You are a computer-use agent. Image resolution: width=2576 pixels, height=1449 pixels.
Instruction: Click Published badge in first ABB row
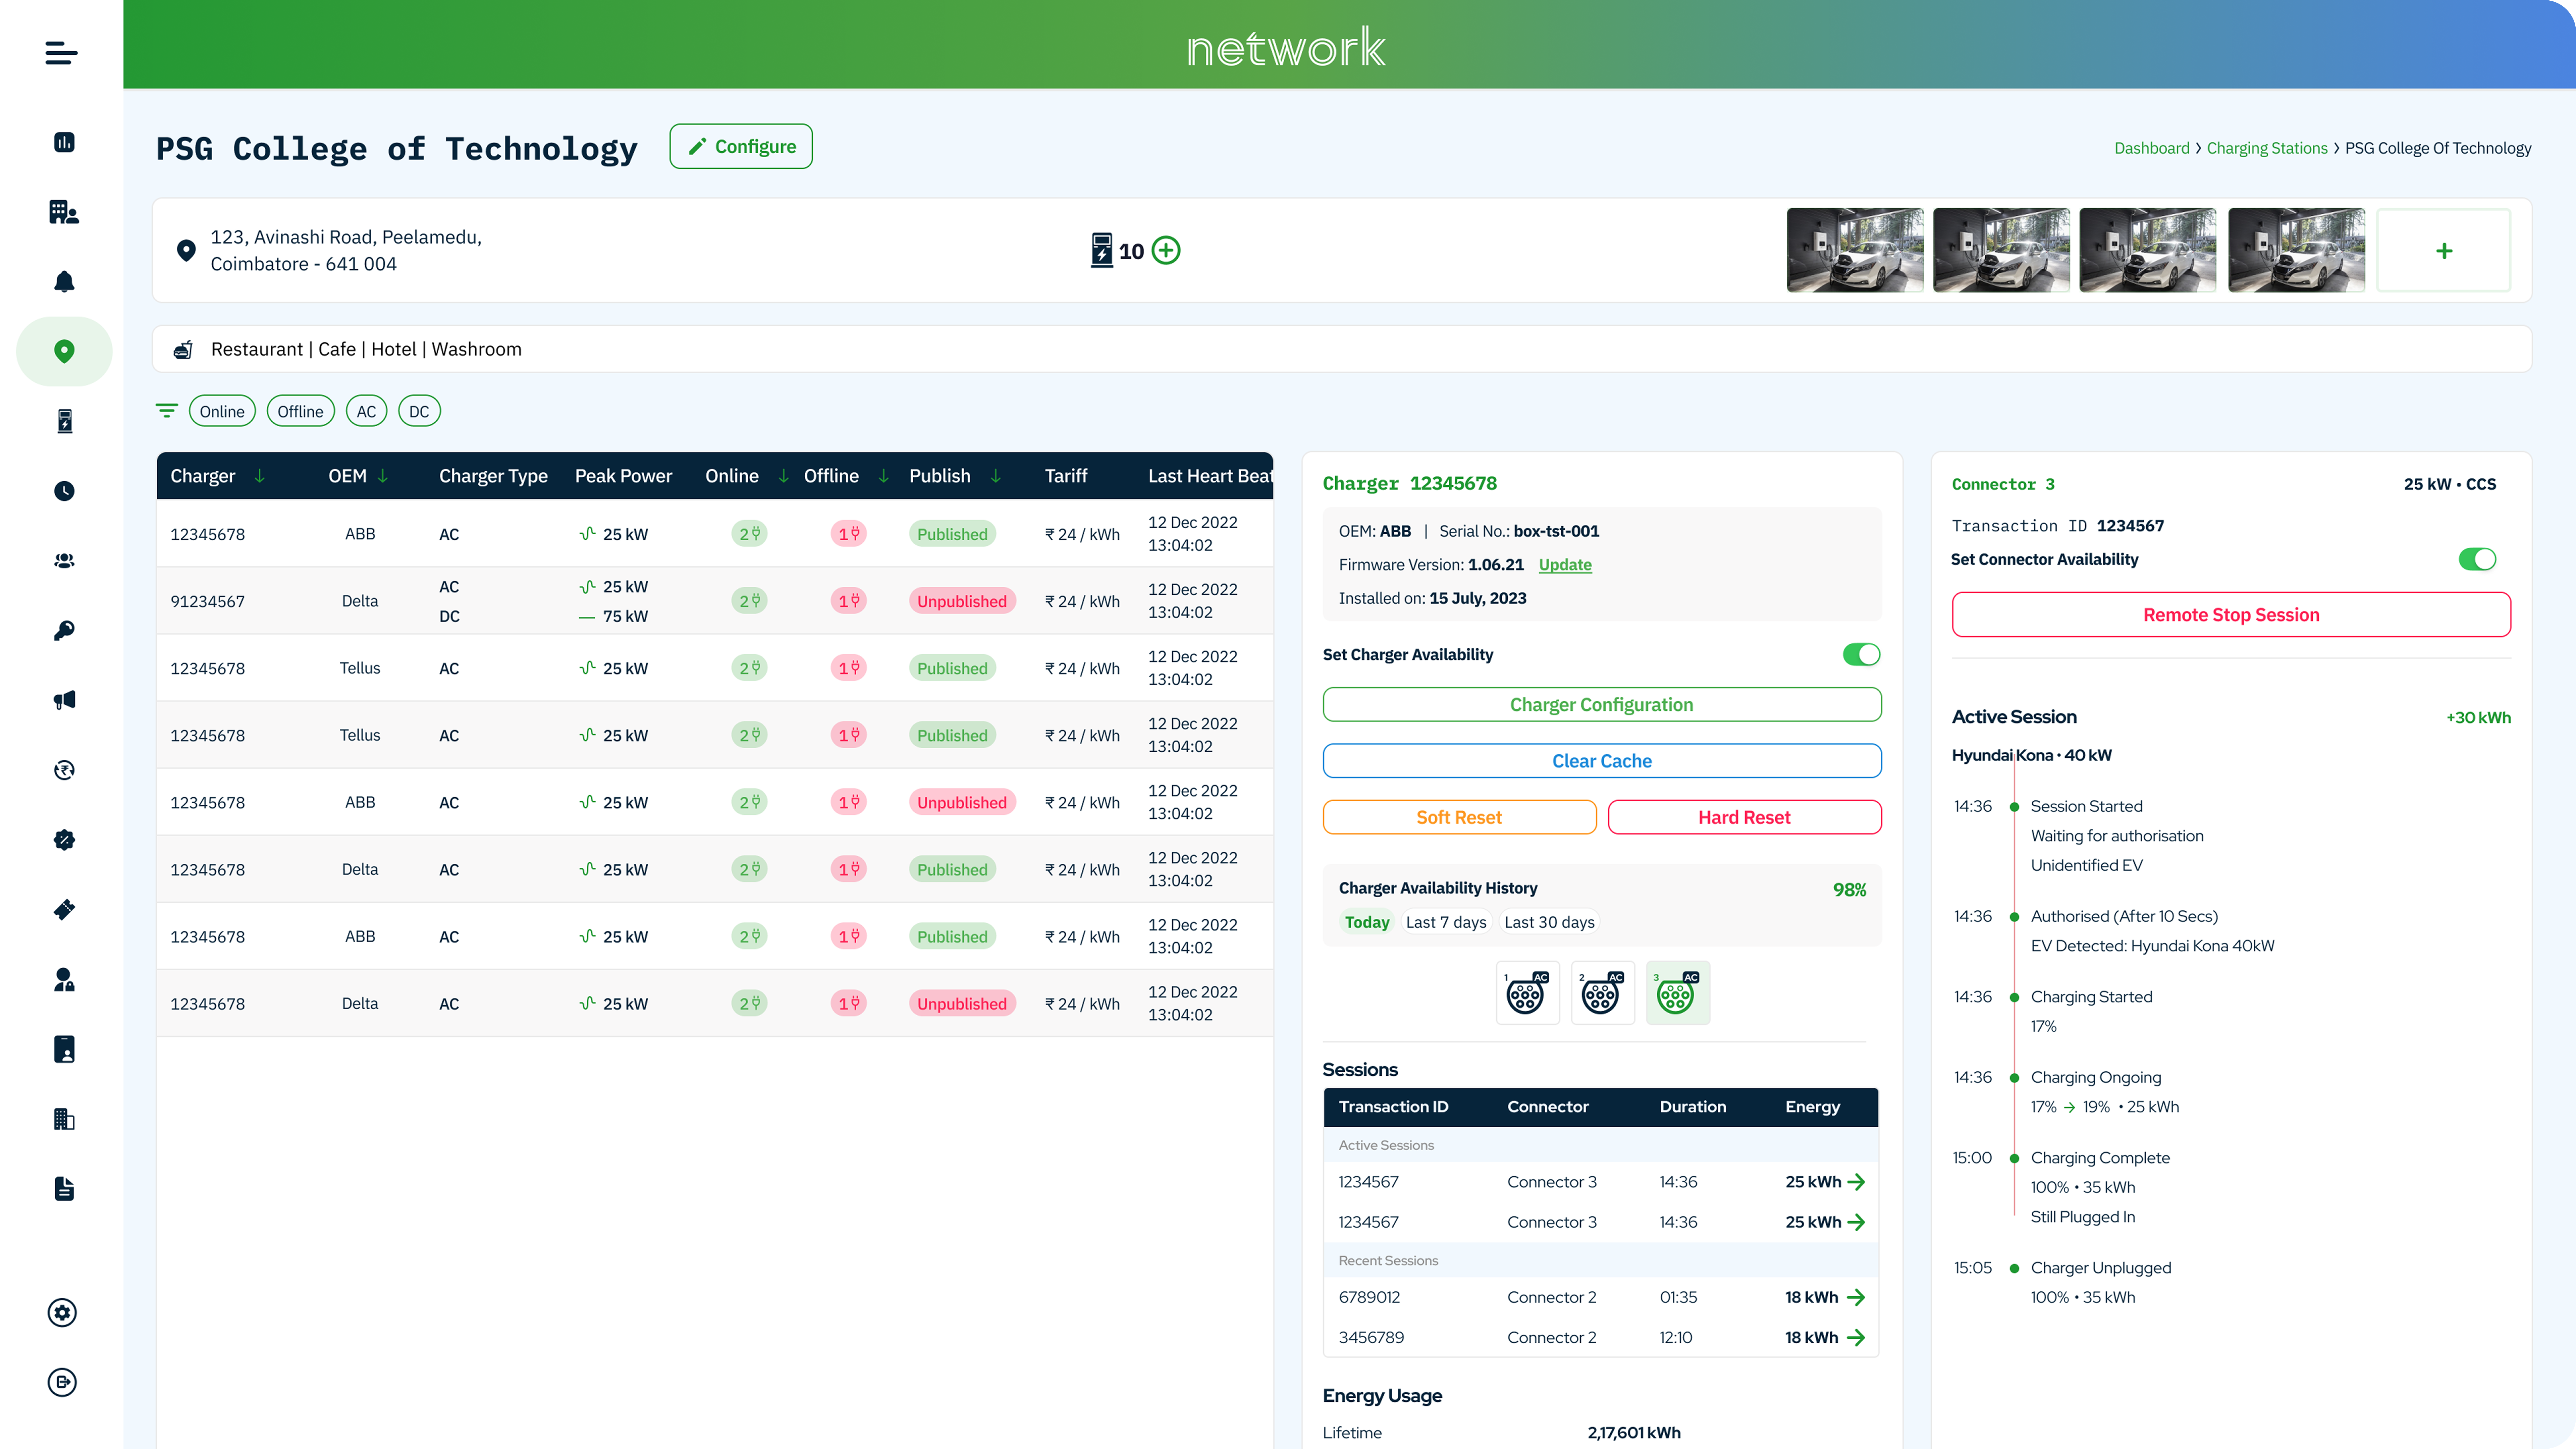(x=952, y=534)
